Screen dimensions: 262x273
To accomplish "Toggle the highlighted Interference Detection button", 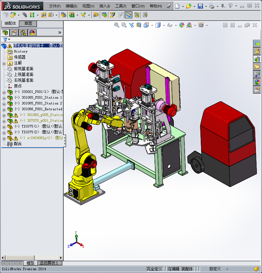I will click(128, 15).
